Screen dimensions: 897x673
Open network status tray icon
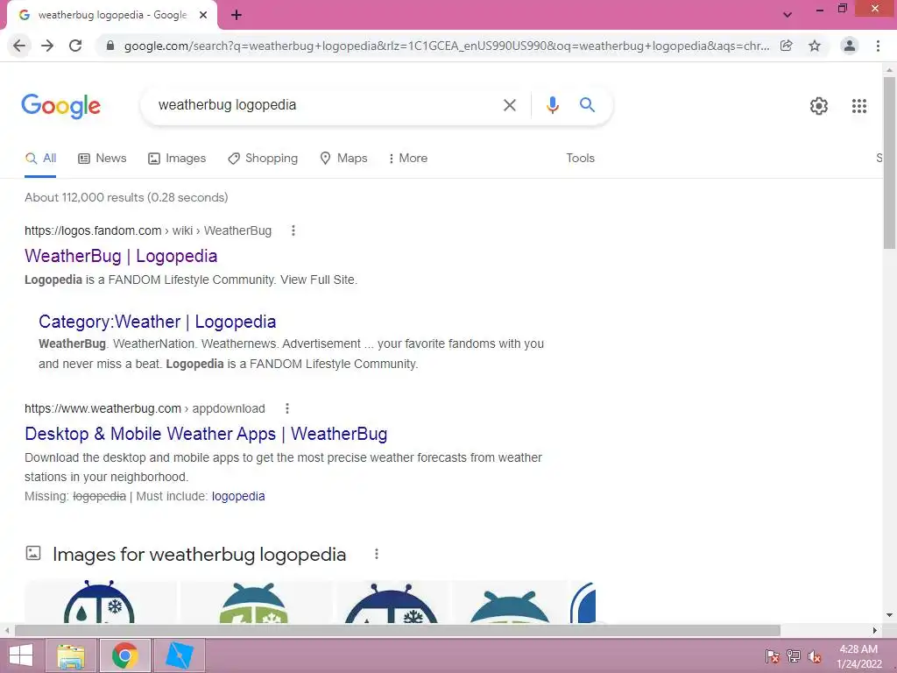click(794, 656)
